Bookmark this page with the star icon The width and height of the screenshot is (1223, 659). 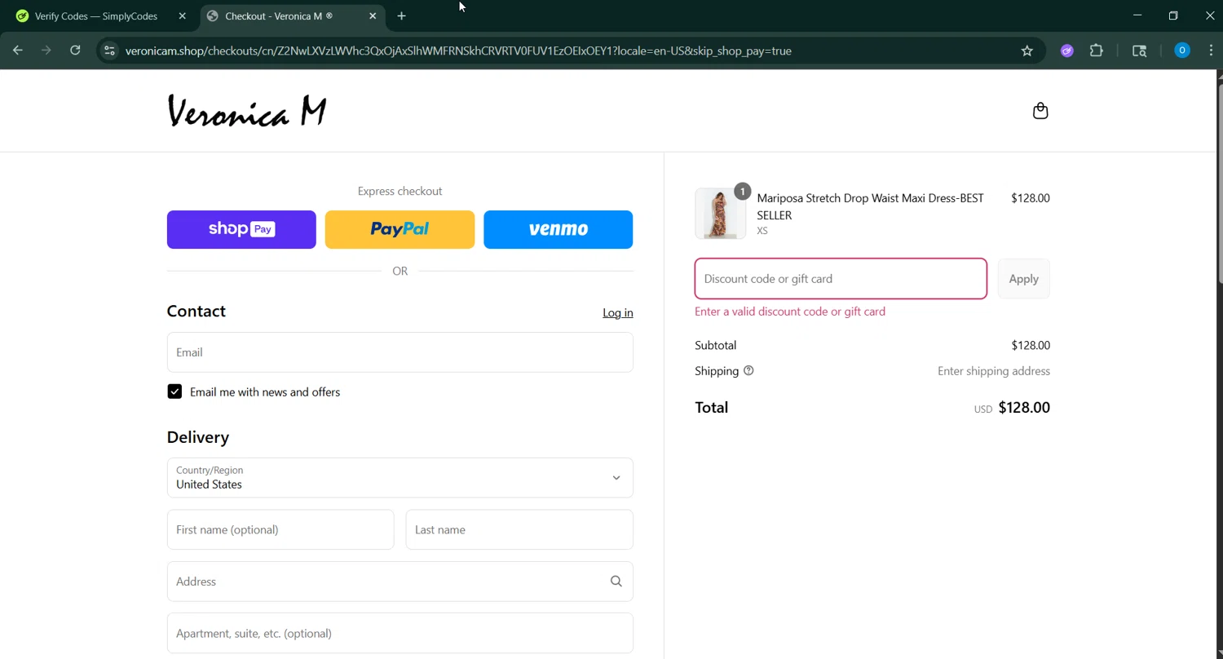click(1027, 51)
